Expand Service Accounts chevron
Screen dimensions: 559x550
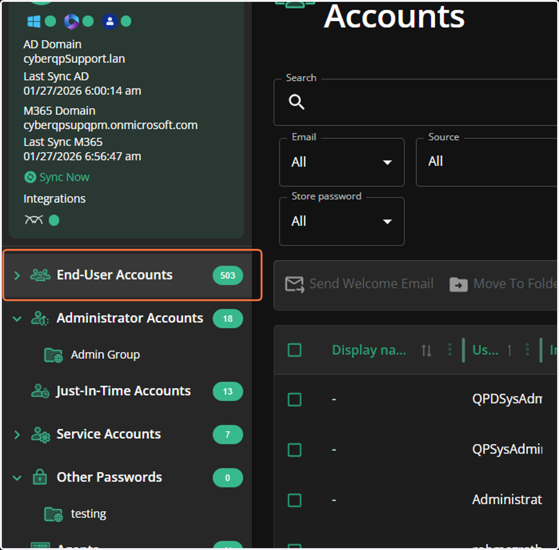point(17,435)
